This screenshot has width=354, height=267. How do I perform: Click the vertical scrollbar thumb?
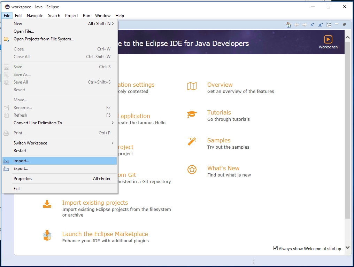click(x=348, y=129)
